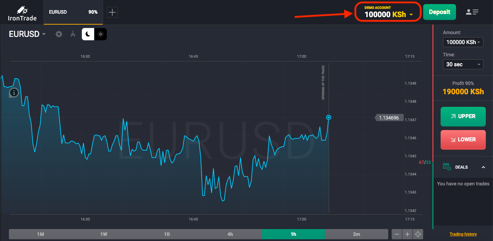Open the Demo Account balance dropdown
The width and height of the screenshot is (493, 241).
[x=388, y=12]
